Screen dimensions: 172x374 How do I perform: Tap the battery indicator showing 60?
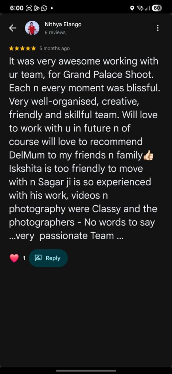[x=157, y=8]
